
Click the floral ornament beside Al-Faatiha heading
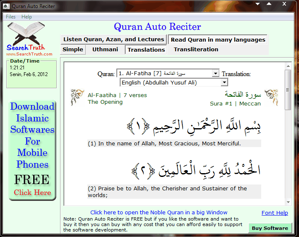click(x=77, y=97)
